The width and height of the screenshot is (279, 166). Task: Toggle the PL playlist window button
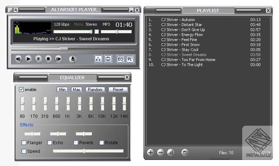pos(130,59)
